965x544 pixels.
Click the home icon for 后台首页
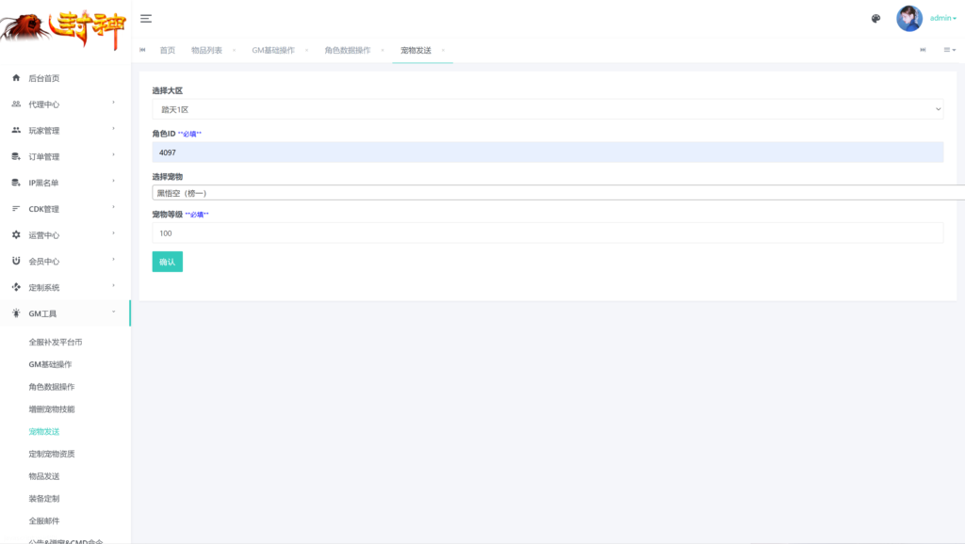(16, 78)
